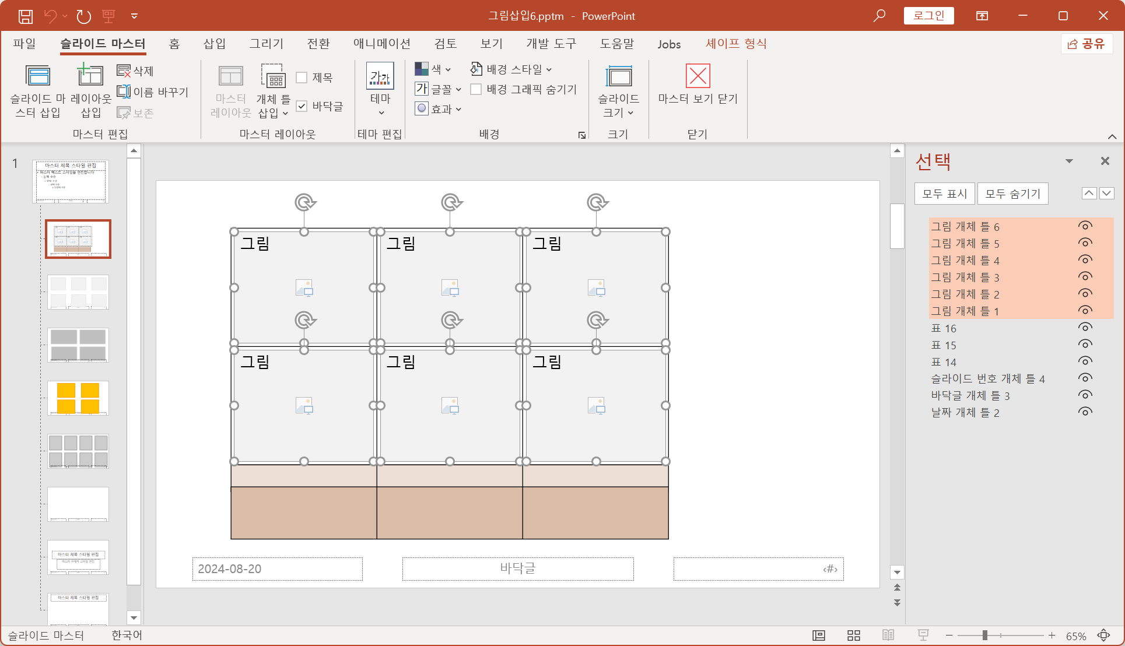The width and height of the screenshot is (1125, 646).
Task: Open the 삽입 ribbon tab
Action: point(214,44)
